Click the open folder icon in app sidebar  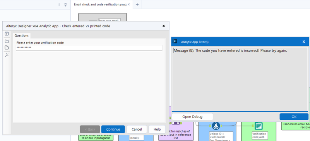[7, 41]
